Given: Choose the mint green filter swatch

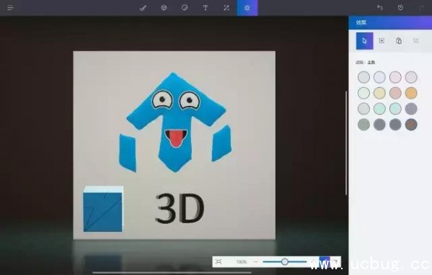Looking at the screenshot, I should pyautogui.click(x=379, y=109).
